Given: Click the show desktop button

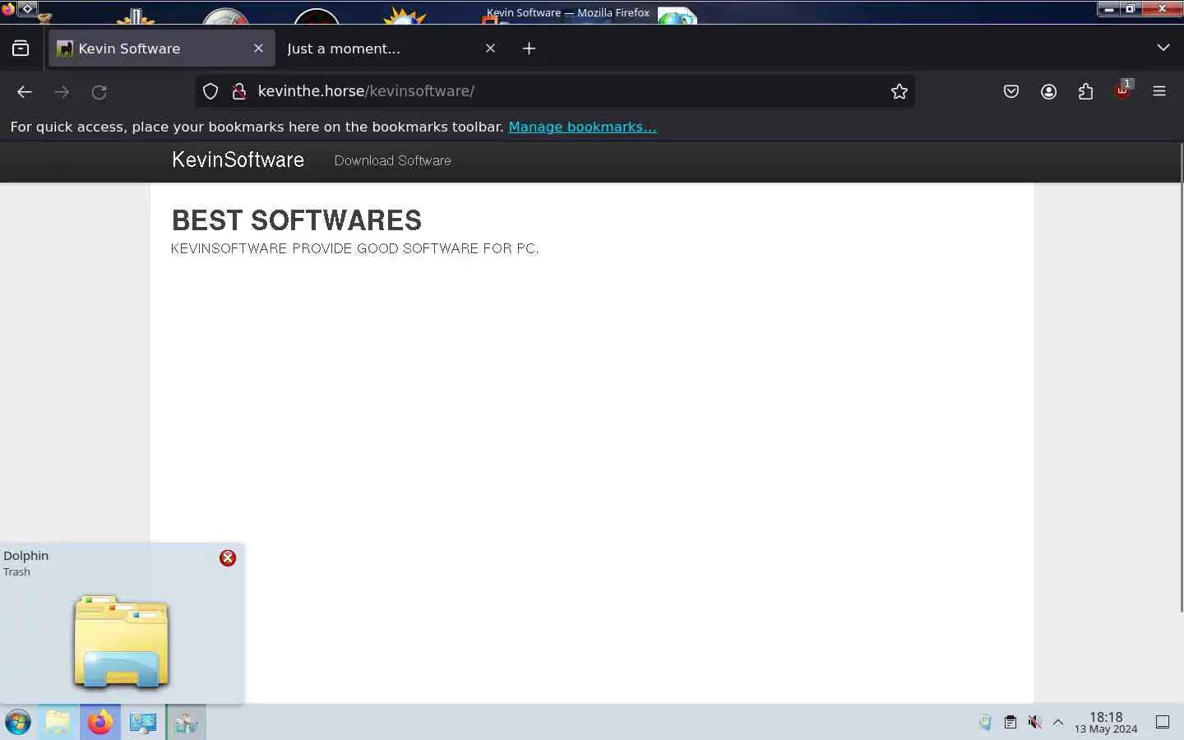Looking at the screenshot, I should click(x=1163, y=722).
